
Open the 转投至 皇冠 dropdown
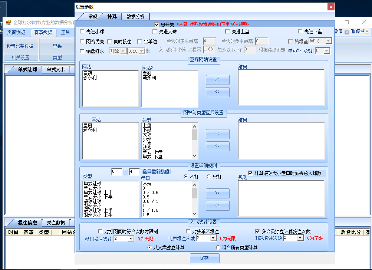[329, 41]
